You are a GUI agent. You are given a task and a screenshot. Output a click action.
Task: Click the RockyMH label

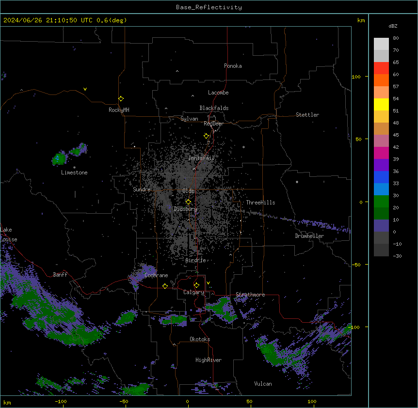coord(119,110)
